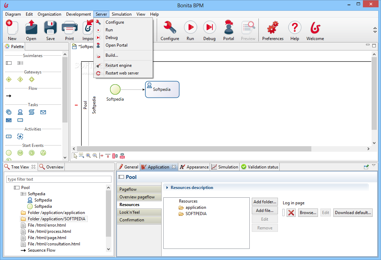Open the Diagram menu
This screenshot has width=381, height=260.
[13, 14]
